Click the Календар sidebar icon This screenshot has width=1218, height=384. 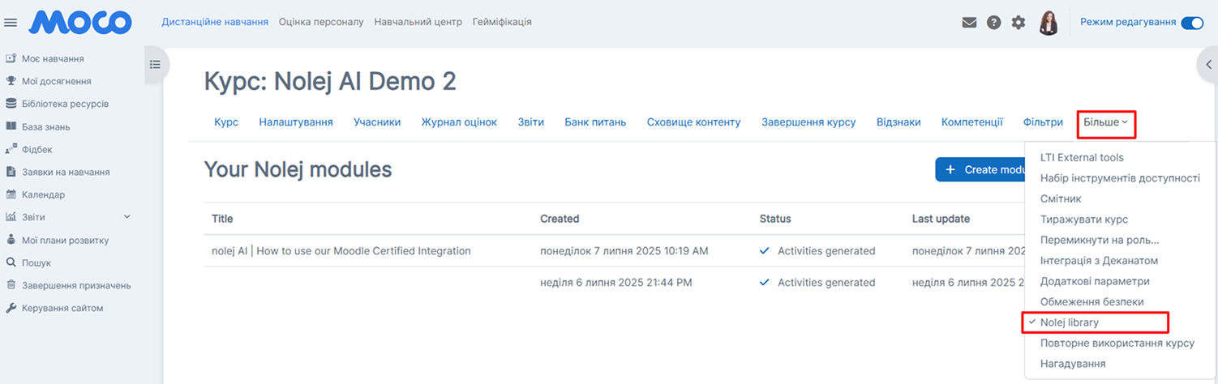click(11, 194)
